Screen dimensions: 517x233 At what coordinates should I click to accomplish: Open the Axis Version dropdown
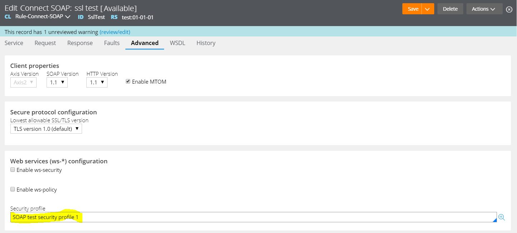coord(23,82)
